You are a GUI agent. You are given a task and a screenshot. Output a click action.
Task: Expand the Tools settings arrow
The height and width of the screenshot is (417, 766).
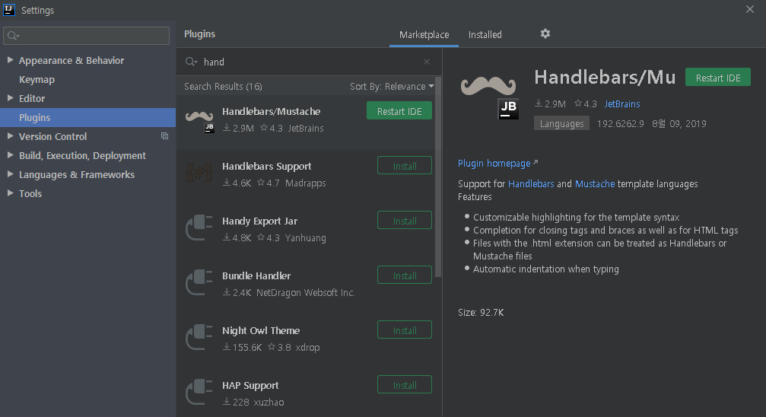10,193
